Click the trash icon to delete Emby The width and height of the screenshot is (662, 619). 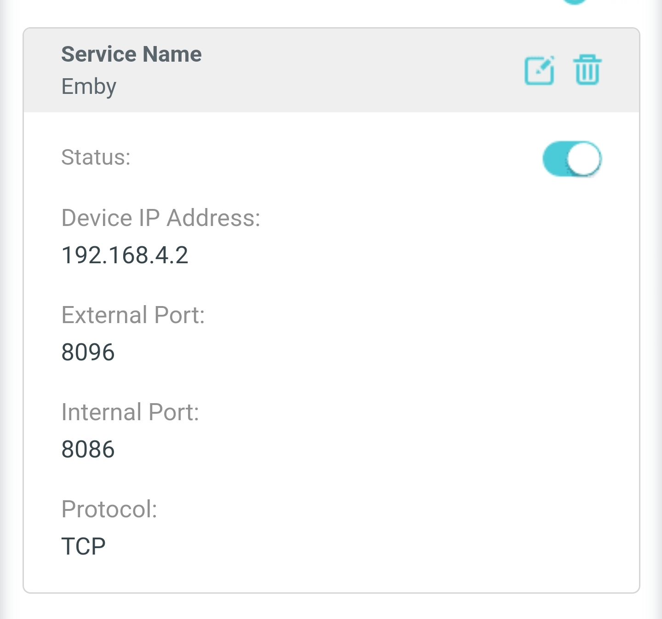[x=587, y=70]
